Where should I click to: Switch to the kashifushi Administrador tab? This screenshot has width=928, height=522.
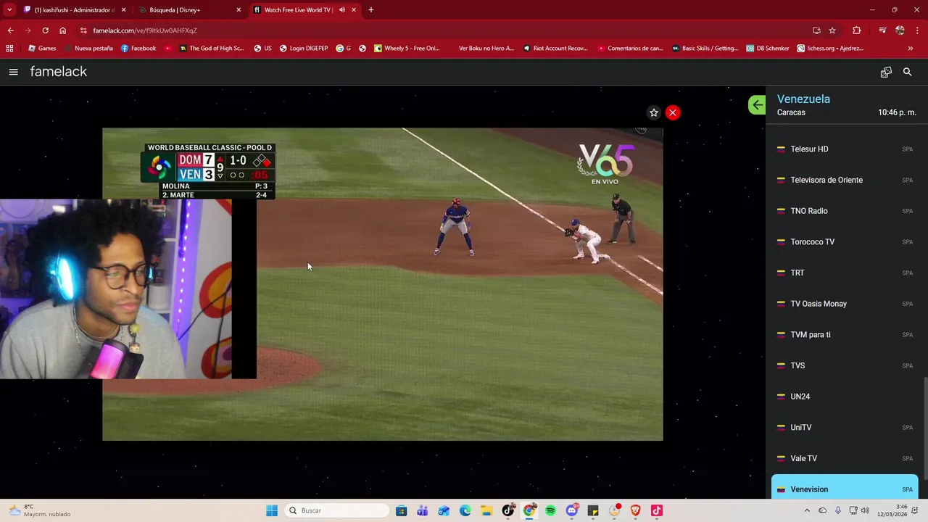point(73,10)
